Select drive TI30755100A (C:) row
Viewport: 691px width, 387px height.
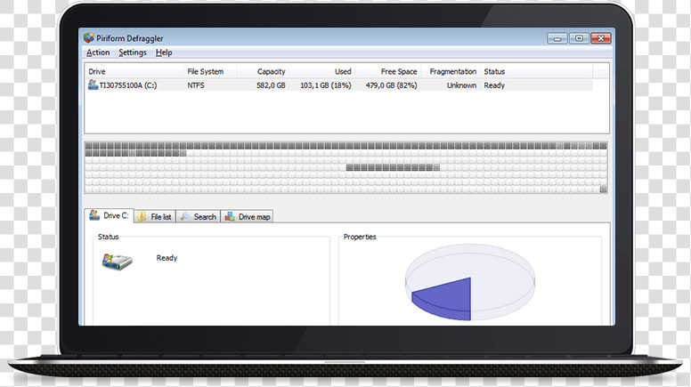(x=339, y=85)
